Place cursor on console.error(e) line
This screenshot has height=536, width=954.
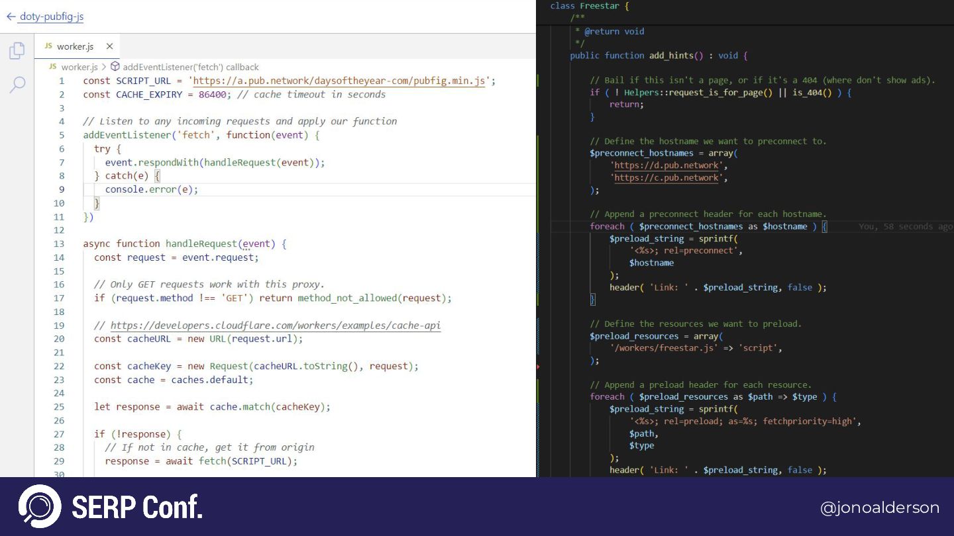(x=151, y=189)
